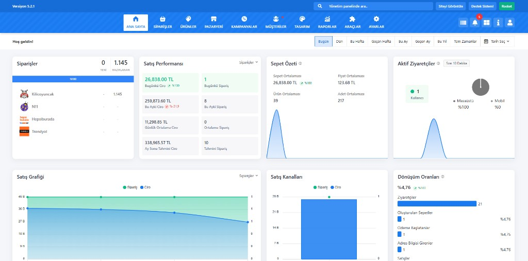Toggle Ciro legend in Satış Kanalları chart
The width and height of the screenshot is (528, 261).
coord(336,187)
